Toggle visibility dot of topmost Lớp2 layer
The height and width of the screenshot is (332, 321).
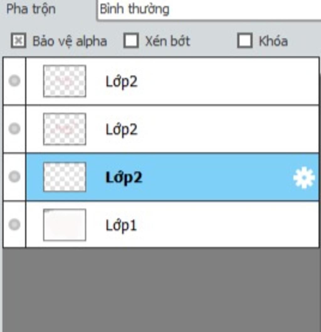coord(14,80)
